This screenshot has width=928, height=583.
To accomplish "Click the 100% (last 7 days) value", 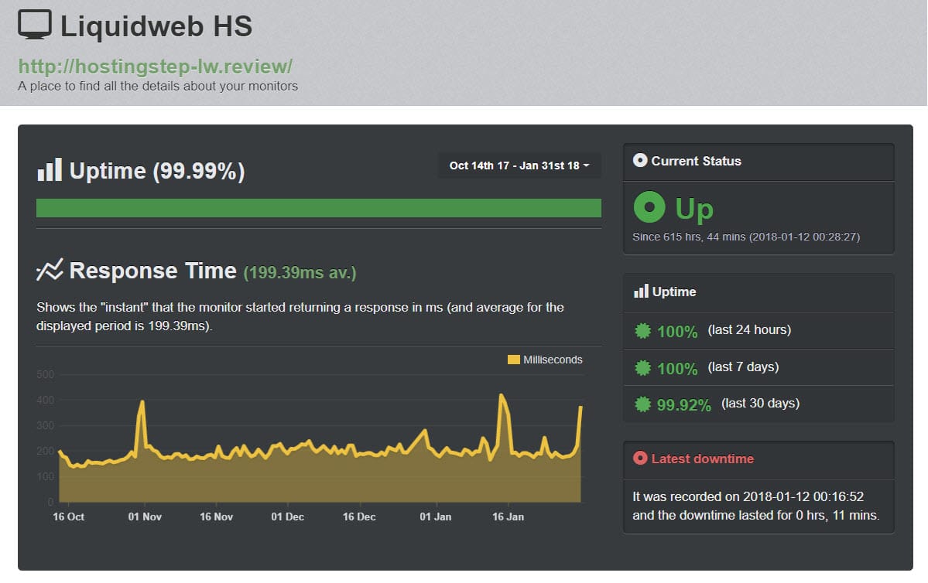I will pos(677,368).
